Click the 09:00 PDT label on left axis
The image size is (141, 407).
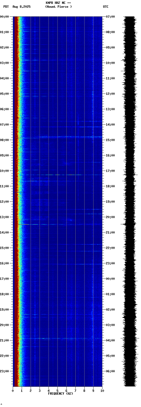(x=4, y=155)
